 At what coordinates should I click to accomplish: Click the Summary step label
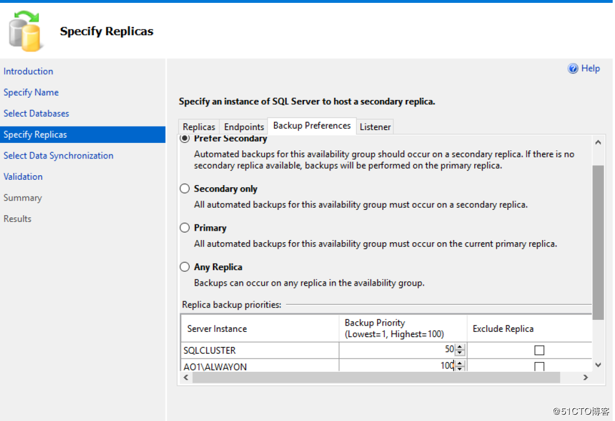(x=23, y=198)
